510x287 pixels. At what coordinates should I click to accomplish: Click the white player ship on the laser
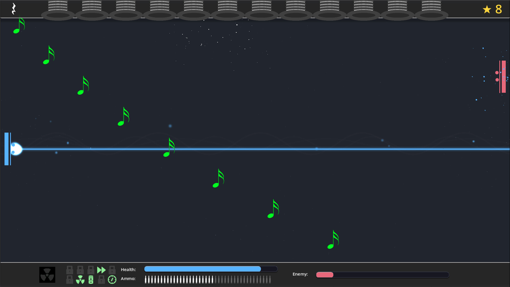coord(16,149)
